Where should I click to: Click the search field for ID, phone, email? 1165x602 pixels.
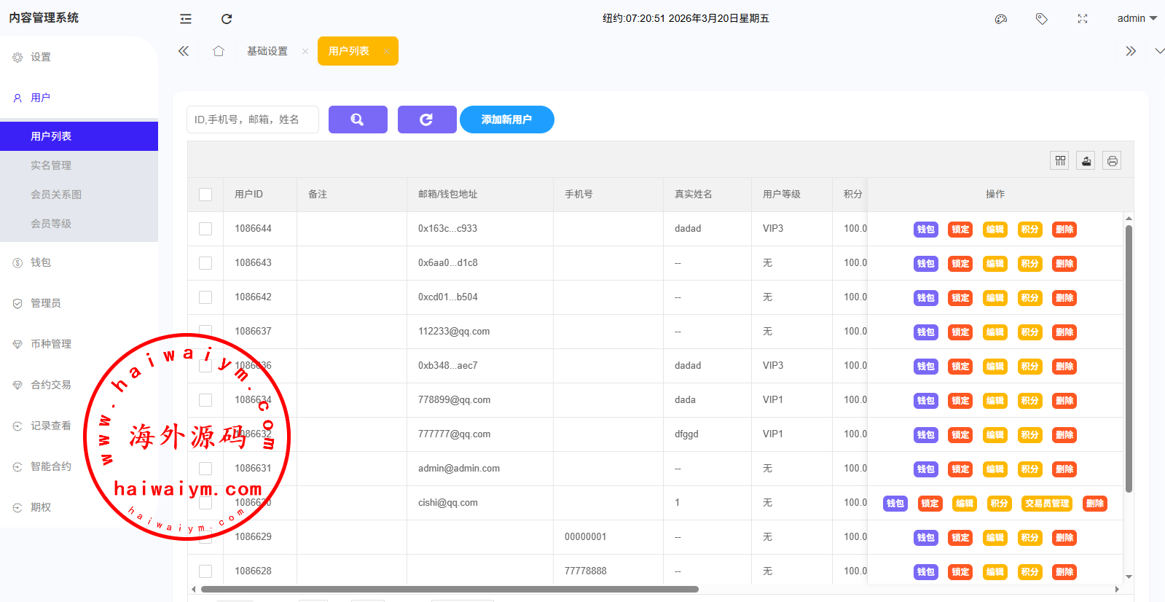coord(253,120)
